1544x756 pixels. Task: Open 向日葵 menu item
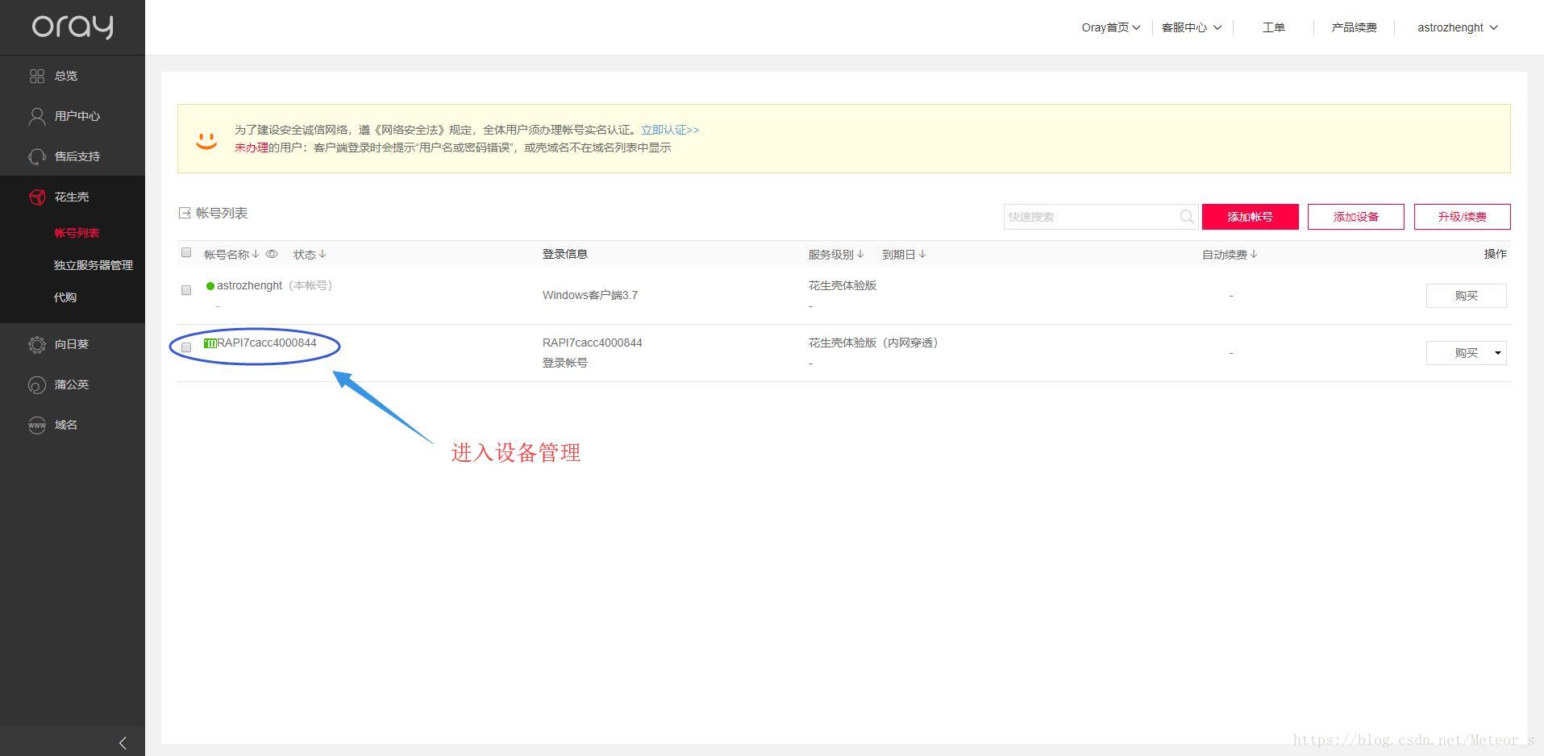pyautogui.click(x=73, y=344)
